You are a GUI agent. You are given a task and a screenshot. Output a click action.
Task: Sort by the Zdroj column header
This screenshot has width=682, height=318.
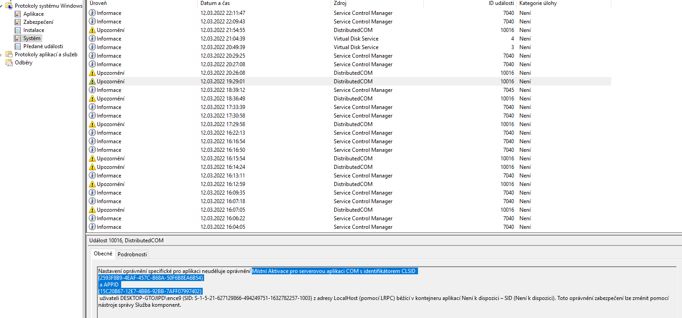tap(377, 4)
